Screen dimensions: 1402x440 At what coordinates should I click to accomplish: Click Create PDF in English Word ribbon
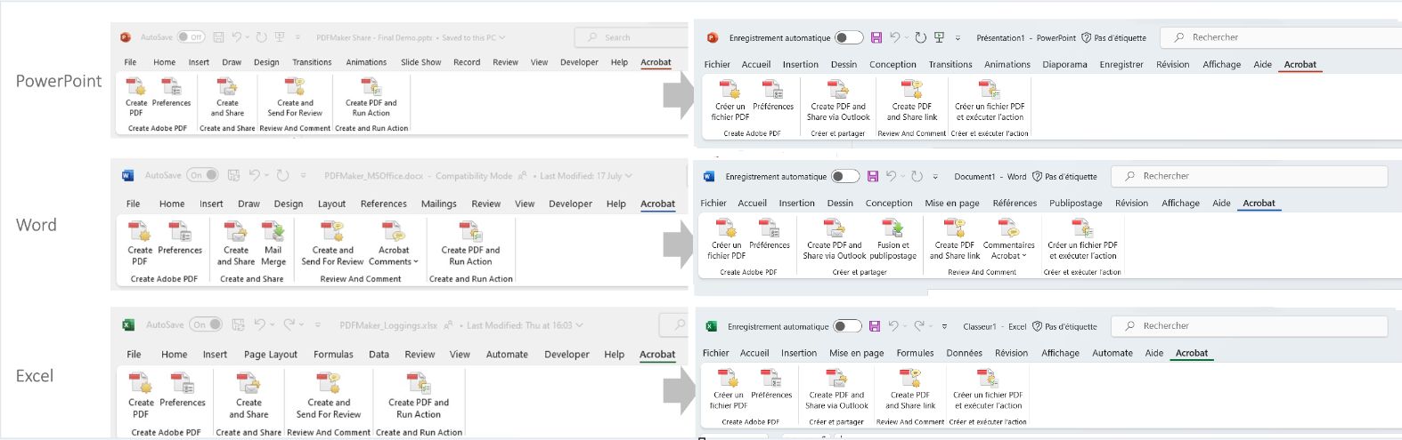140,244
